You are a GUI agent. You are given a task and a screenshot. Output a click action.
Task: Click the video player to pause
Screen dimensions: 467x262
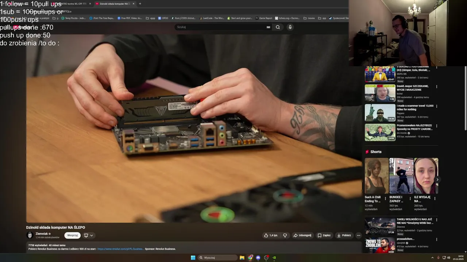tap(194, 128)
